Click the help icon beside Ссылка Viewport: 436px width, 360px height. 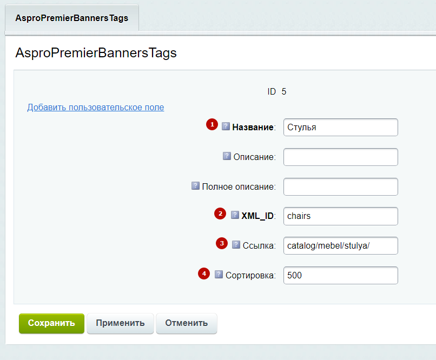236,244
